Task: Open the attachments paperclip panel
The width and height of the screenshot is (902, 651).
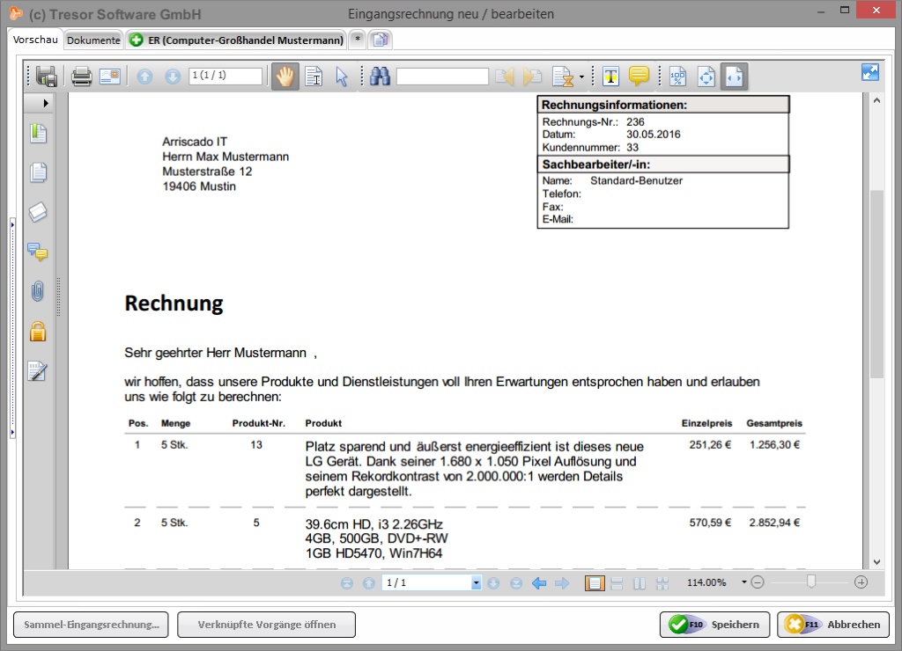Action: (37, 291)
